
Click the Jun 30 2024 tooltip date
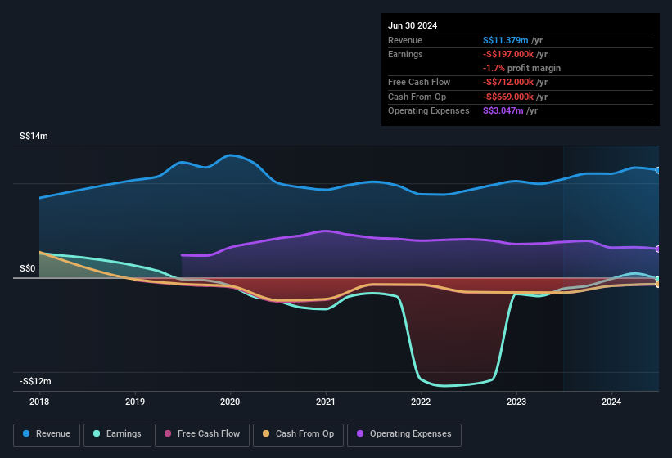click(413, 25)
